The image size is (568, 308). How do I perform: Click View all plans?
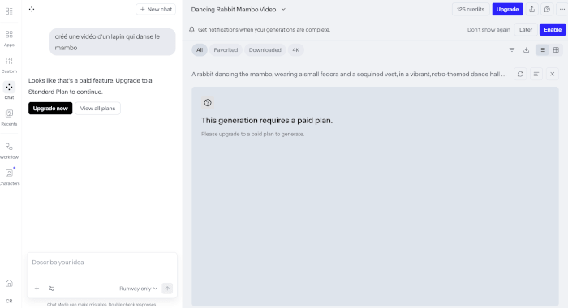tap(97, 109)
